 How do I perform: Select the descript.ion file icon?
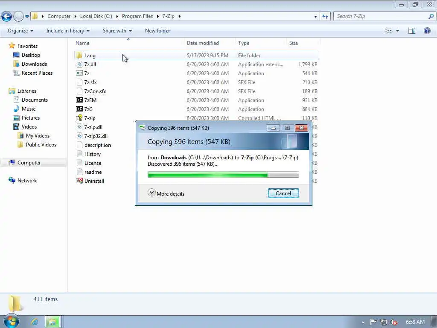79,145
